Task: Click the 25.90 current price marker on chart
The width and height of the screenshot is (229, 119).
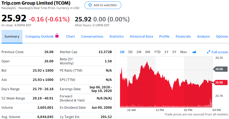Action: [220, 82]
